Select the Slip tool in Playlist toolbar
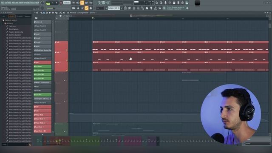The height and width of the screenshot is (153, 272). (53, 13)
